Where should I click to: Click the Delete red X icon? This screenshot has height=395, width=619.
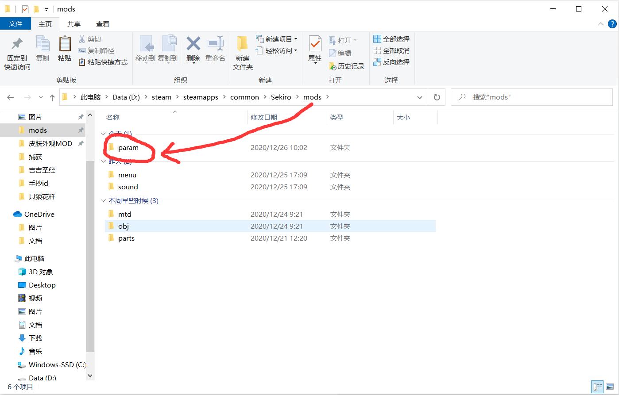coord(193,44)
